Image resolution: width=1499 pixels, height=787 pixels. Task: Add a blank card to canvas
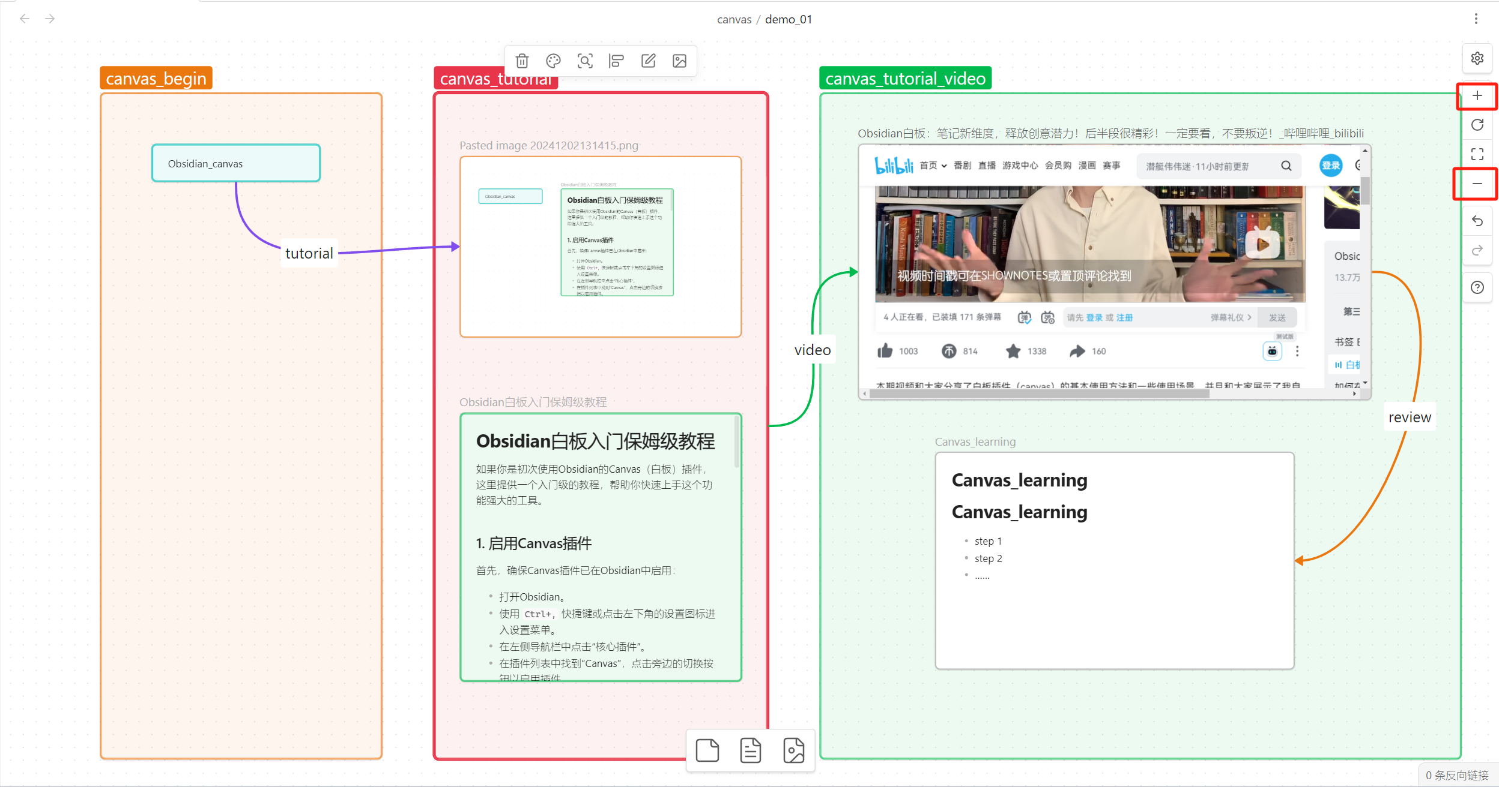707,750
